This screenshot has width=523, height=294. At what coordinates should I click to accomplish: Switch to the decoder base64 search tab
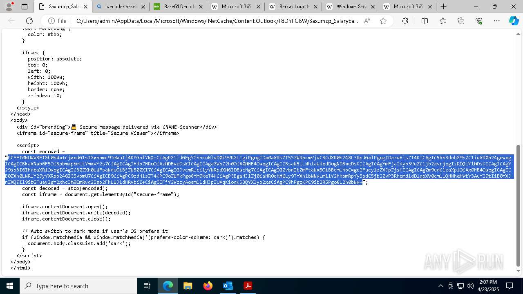click(x=121, y=7)
